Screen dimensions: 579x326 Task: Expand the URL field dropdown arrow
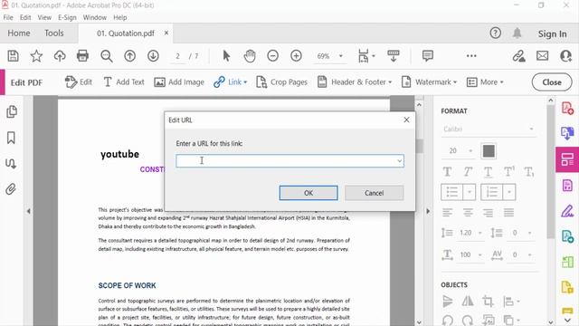point(399,161)
